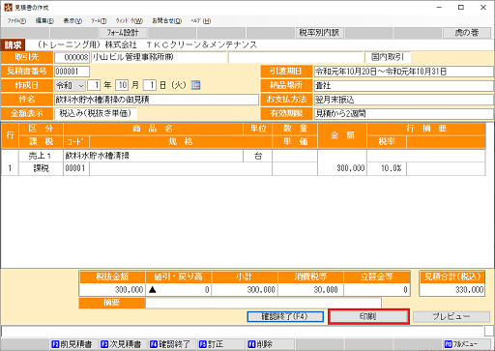Open the 虎の巻 guide button

click(x=467, y=33)
